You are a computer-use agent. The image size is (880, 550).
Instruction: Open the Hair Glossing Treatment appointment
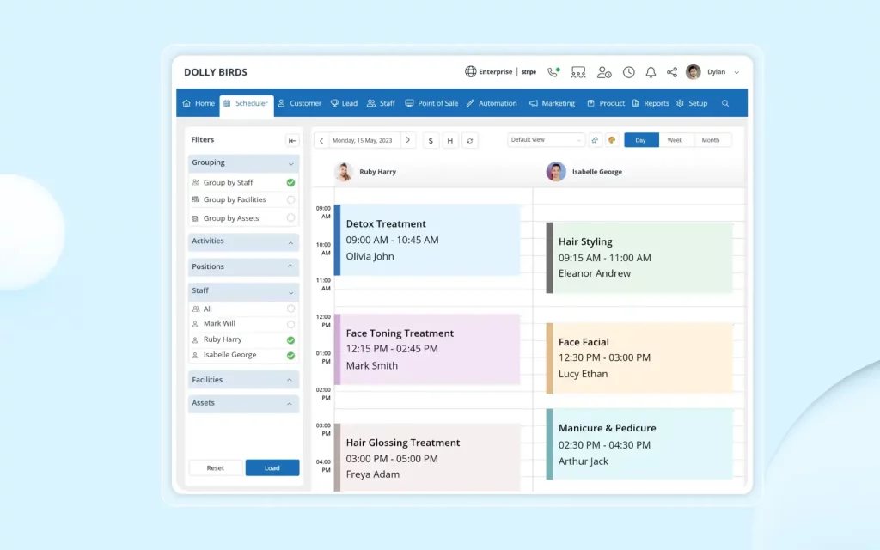(x=427, y=457)
